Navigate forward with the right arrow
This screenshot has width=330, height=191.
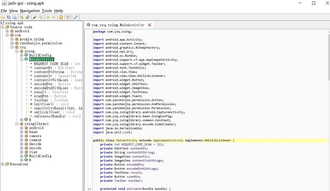[x=54, y=17]
